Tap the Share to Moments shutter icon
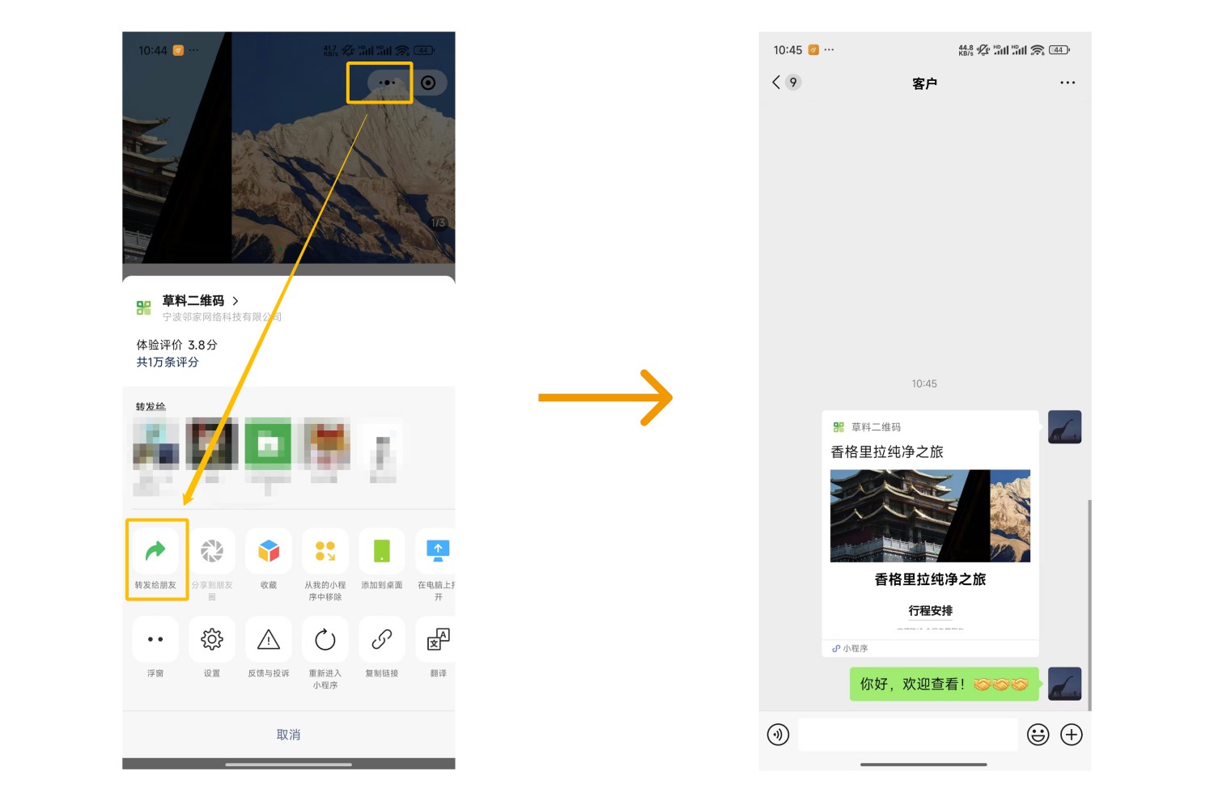 point(212,551)
